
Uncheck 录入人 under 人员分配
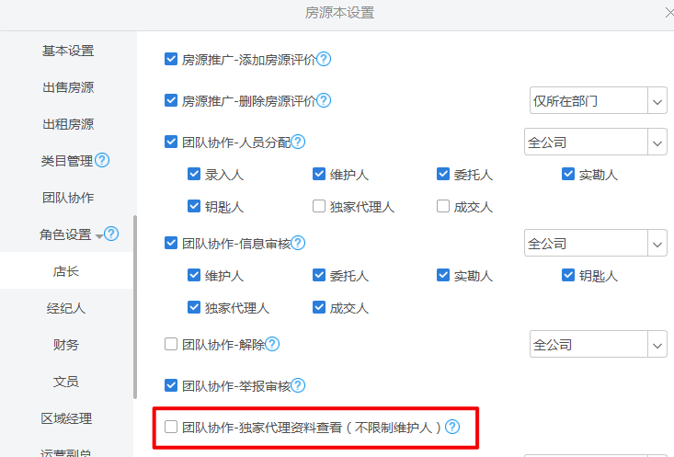[194, 174]
